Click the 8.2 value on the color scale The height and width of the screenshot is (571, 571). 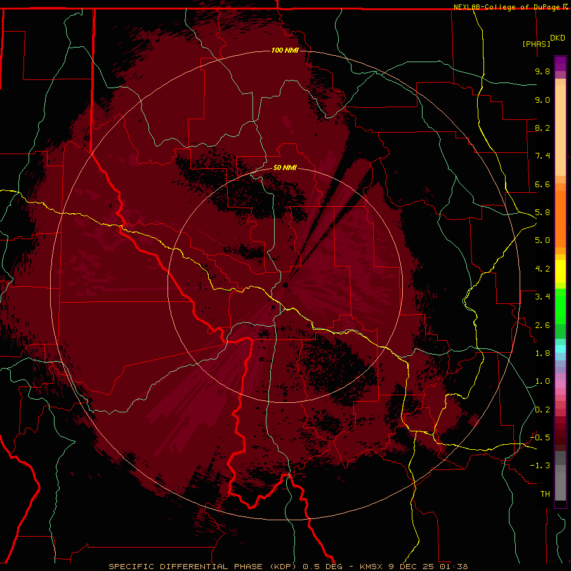542,128
